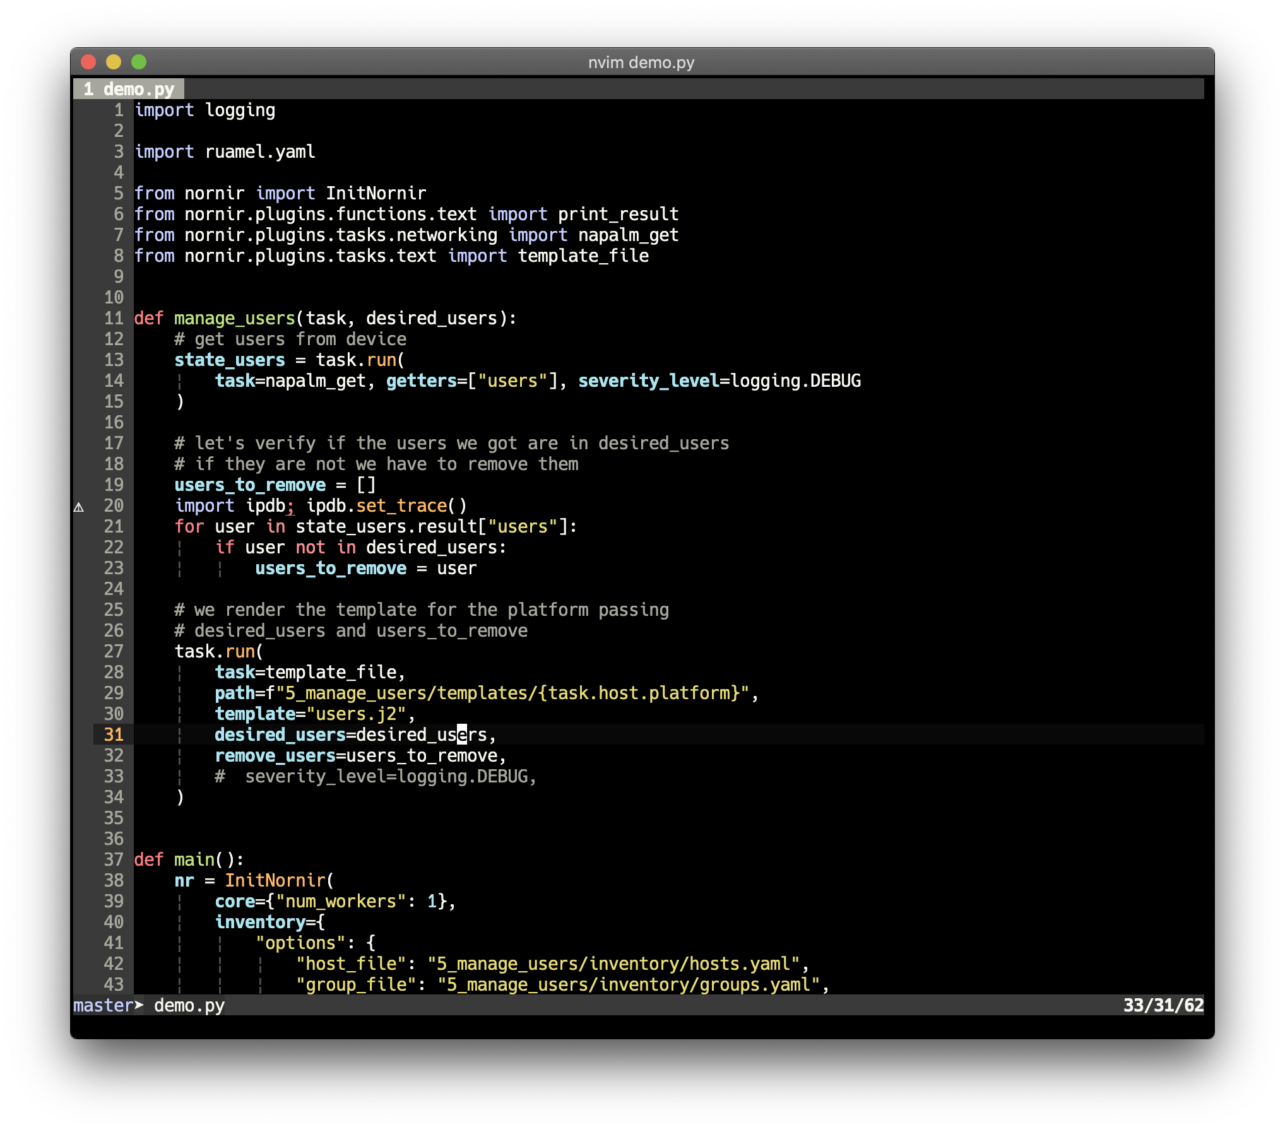Click line number 20 in the gutter
1285x1132 pixels.
point(114,506)
